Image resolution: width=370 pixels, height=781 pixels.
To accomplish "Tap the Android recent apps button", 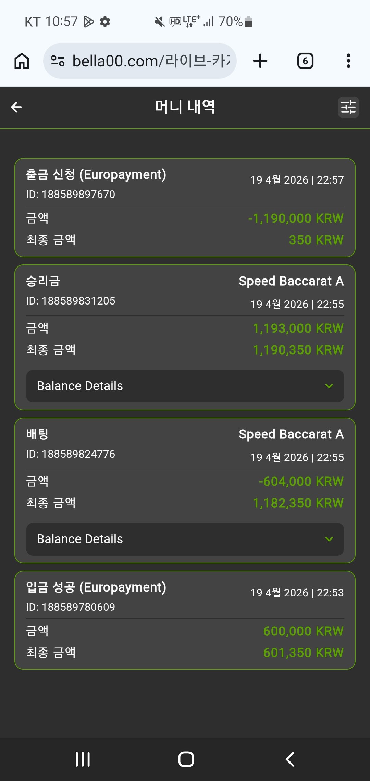I will 83,759.
